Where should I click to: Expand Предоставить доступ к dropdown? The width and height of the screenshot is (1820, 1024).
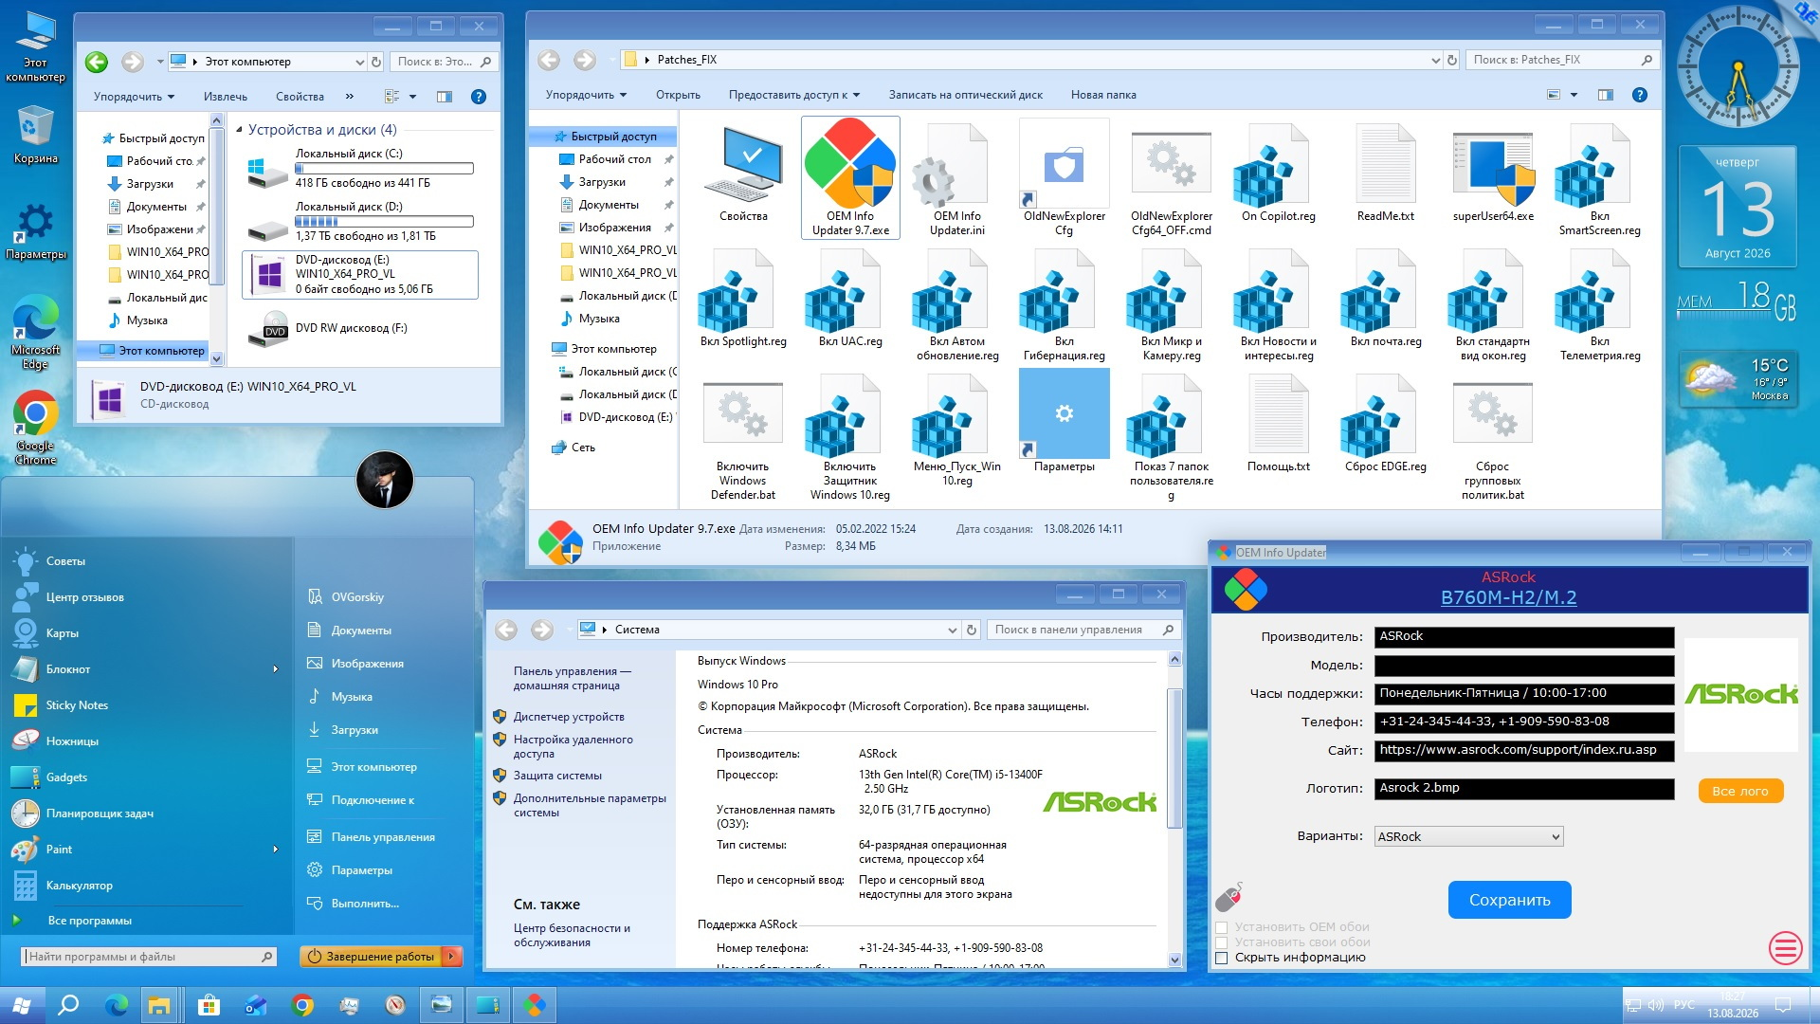(794, 95)
